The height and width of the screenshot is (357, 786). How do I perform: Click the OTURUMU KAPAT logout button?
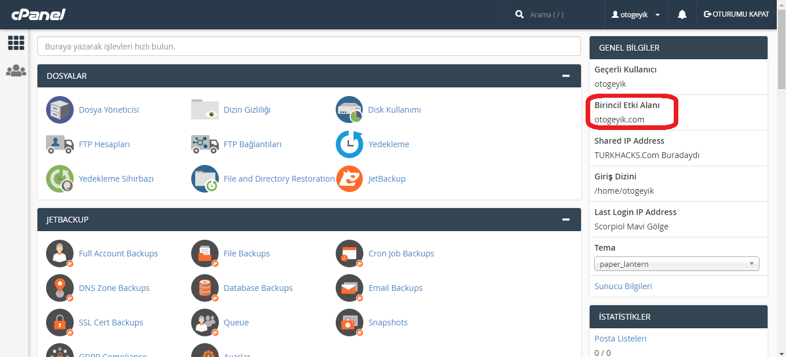click(x=736, y=14)
